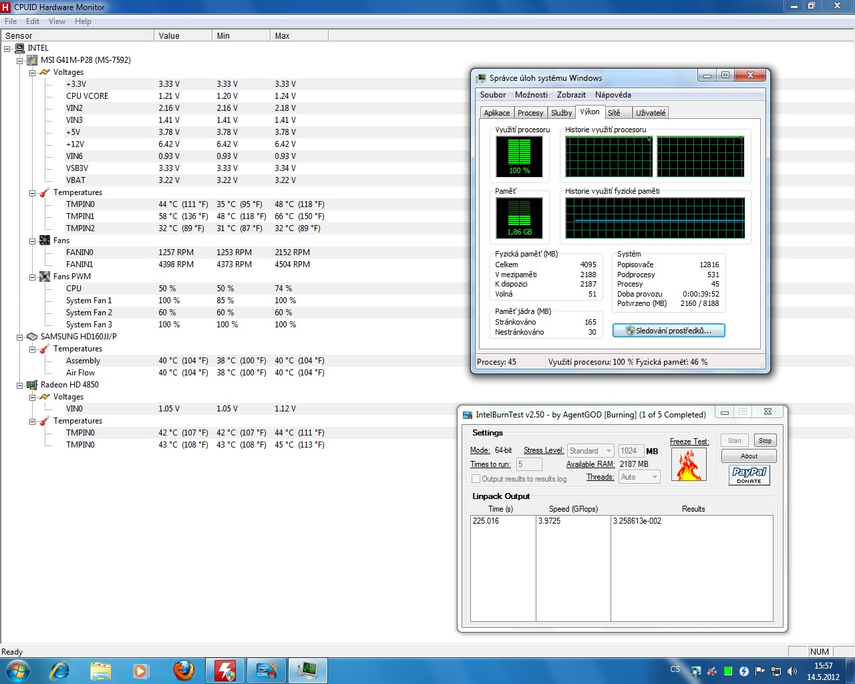The height and width of the screenshot is (684, 855).
Task: Switch to CPUID Hardware Monitor taskbar button
Action: coord(225,671)
